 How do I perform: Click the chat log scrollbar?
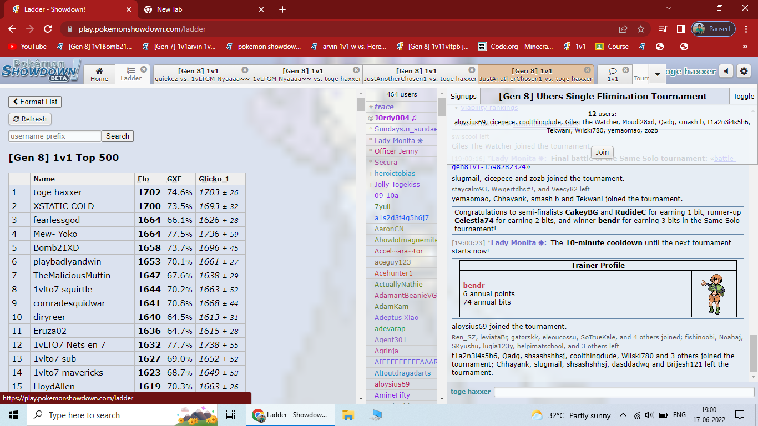(x=753, y=353)
